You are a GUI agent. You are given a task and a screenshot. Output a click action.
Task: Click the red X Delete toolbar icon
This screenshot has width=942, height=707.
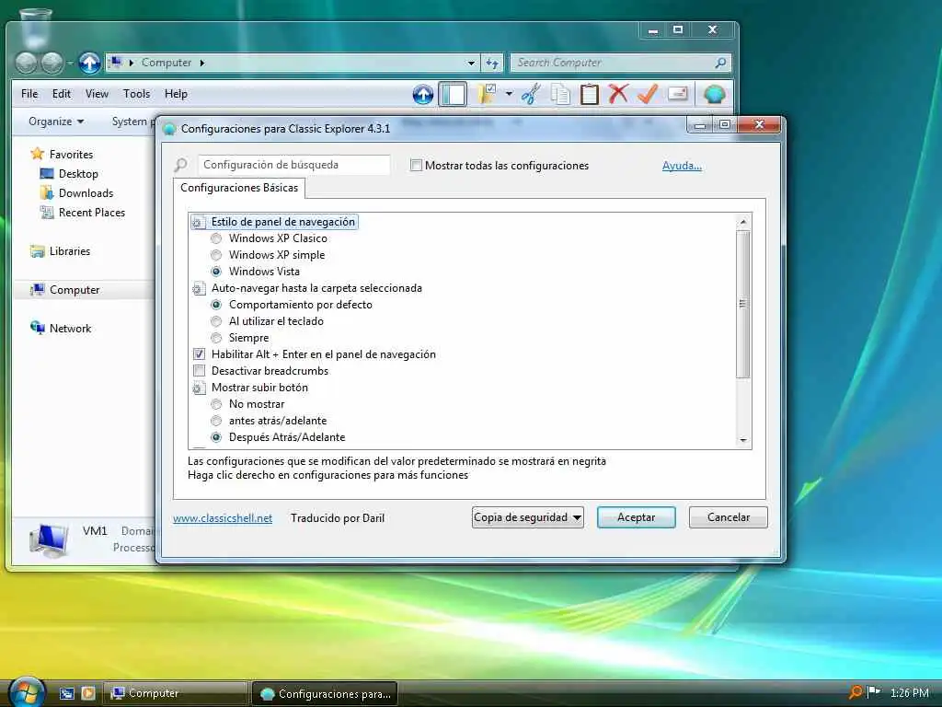coord(618,94)
